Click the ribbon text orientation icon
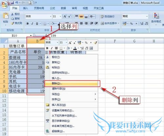The height and width of the screenshot is (136, 164). [92, 16]
